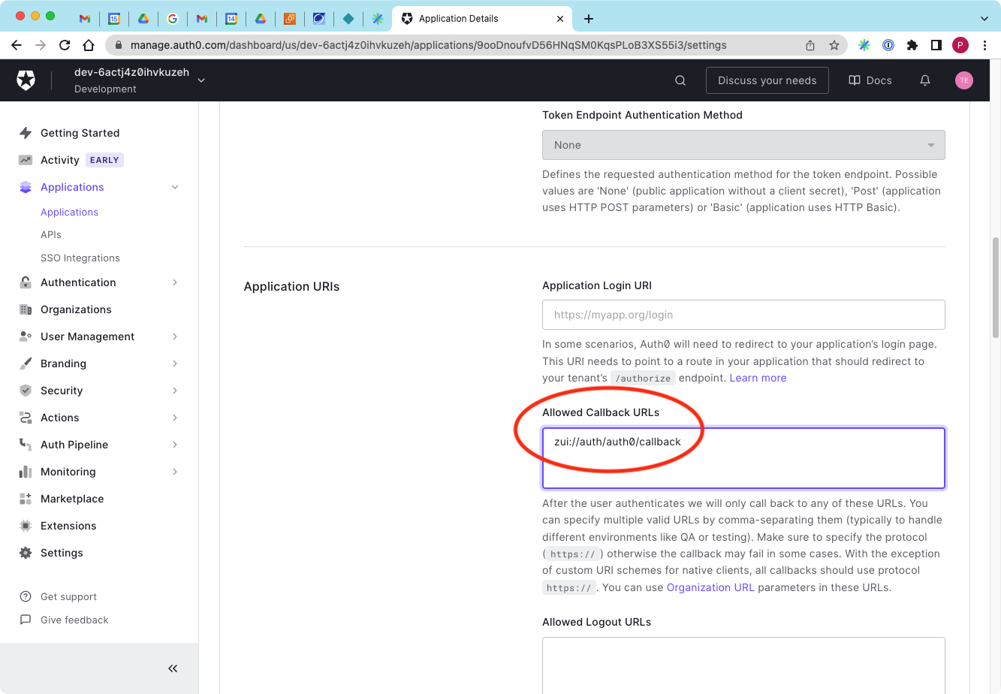The height and width of the screenshot is (694, 1001).
Task: Click the Get support question mark icon
Action: [x=26, y=596]
